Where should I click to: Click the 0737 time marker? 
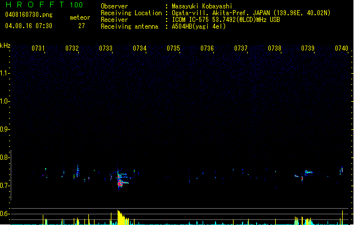point(241,48)
